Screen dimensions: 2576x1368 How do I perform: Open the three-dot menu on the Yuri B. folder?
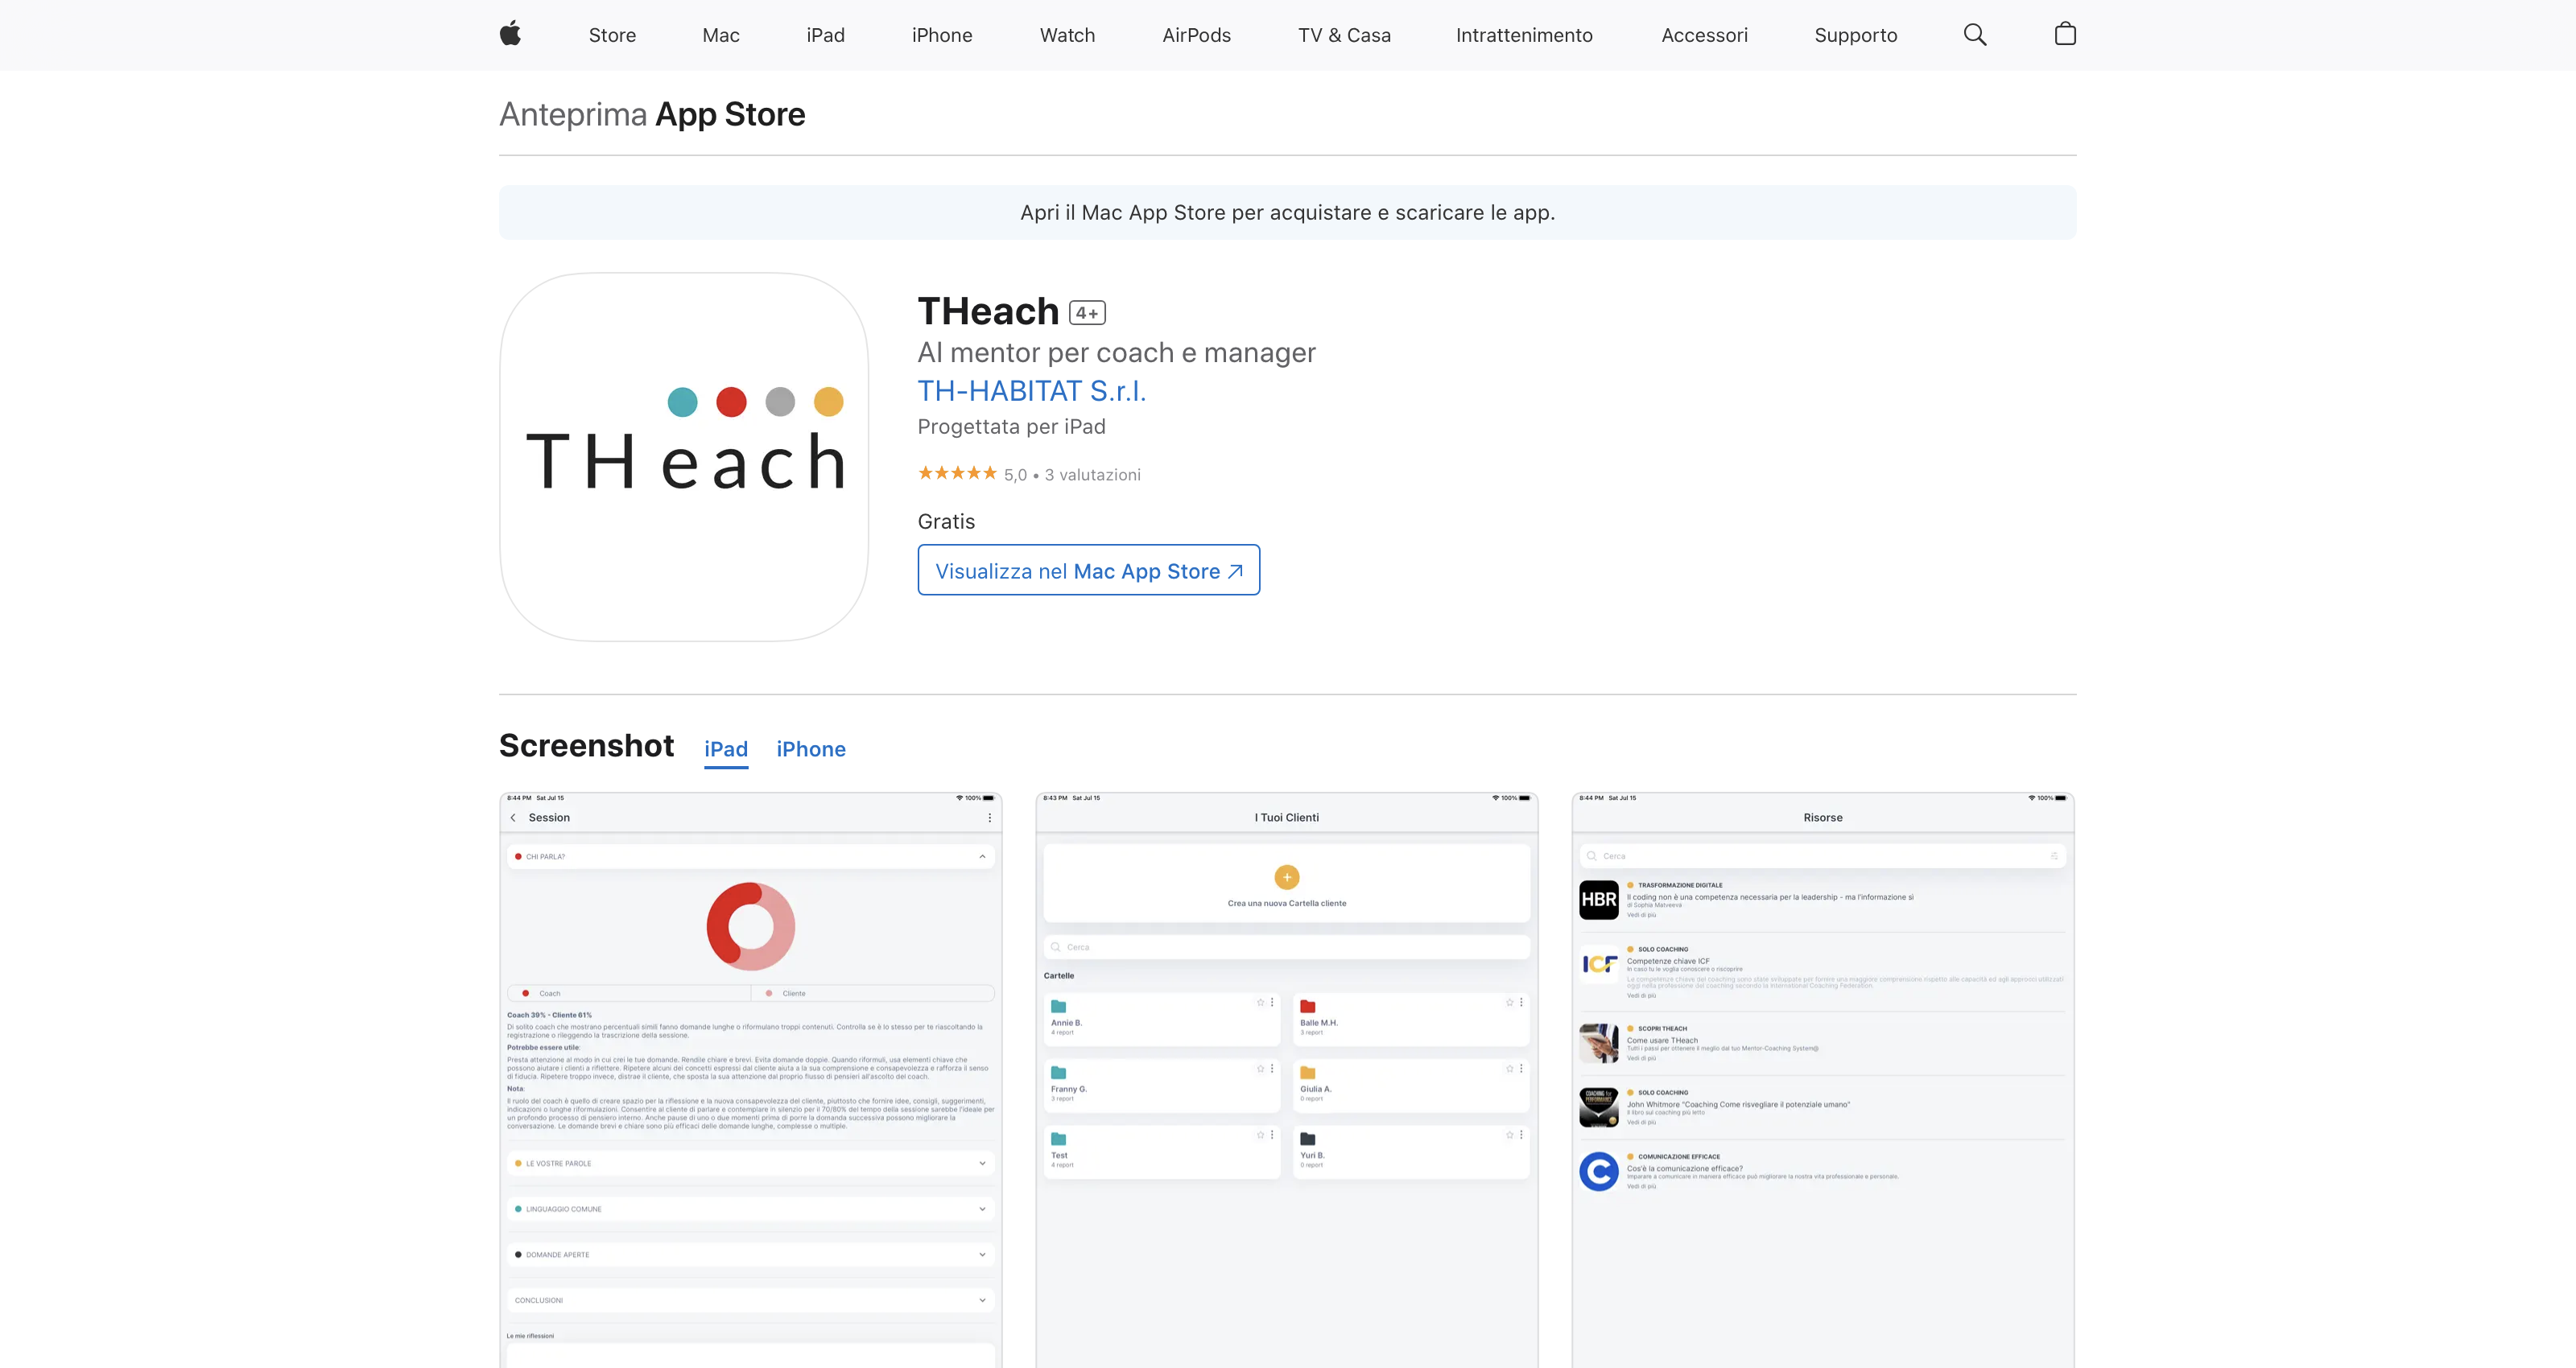[x=1521, y=1135]
